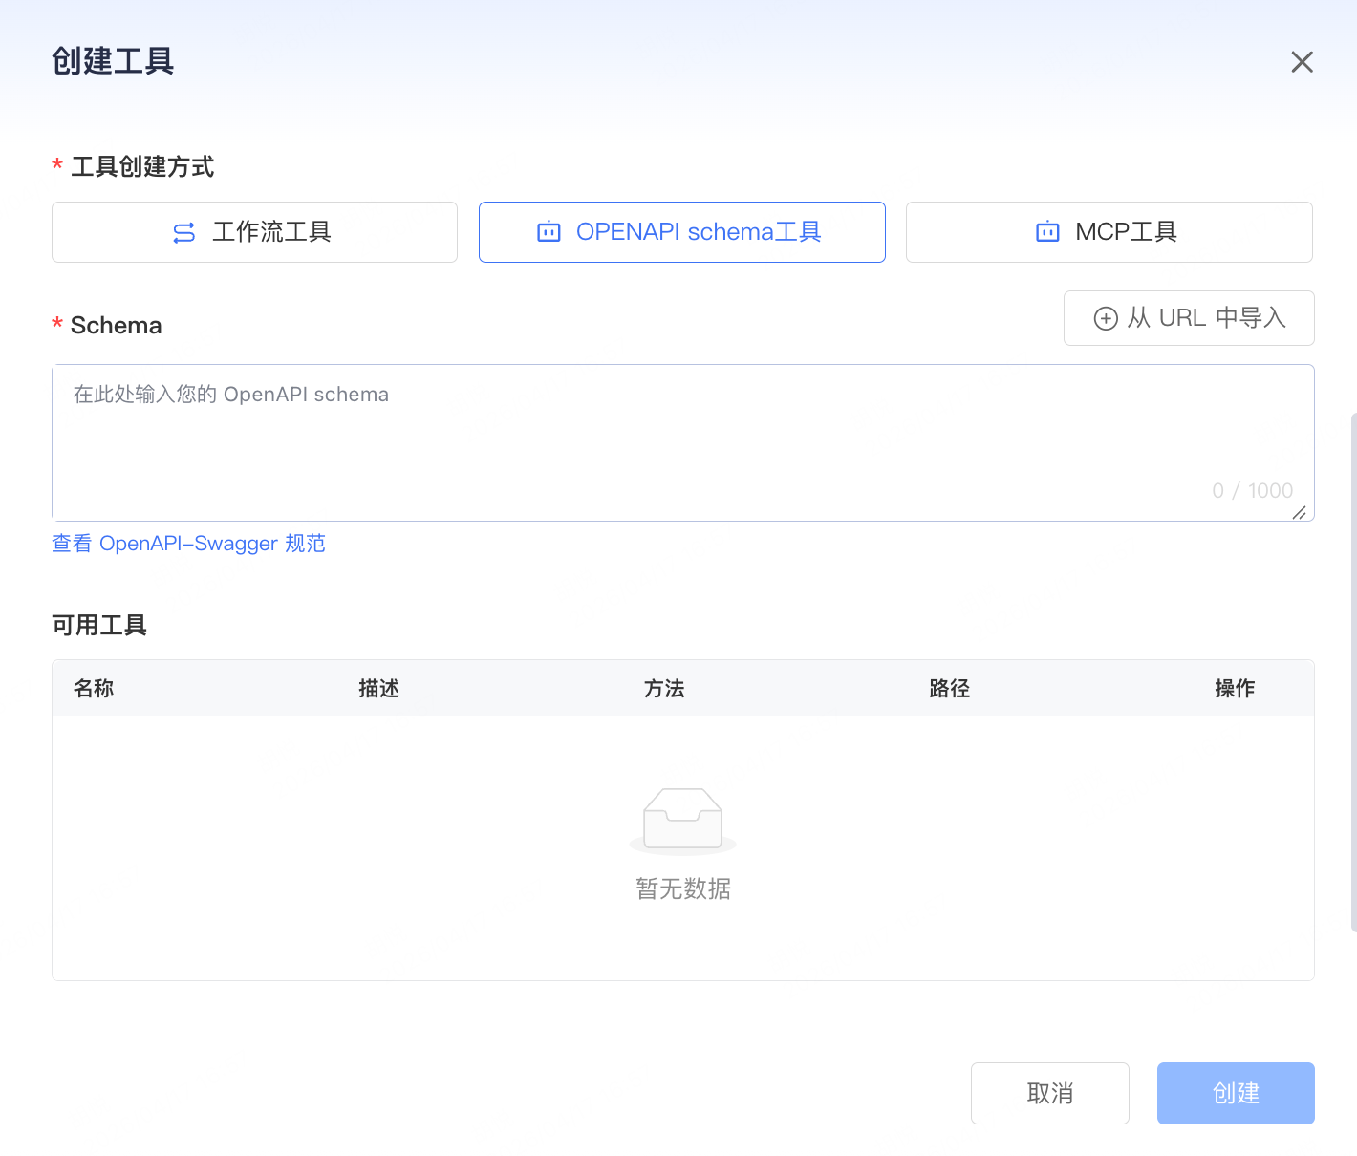Click the schema textarea resize handle
1357x1156 pixels.
pyautogui.click(x=1300, y=513)
